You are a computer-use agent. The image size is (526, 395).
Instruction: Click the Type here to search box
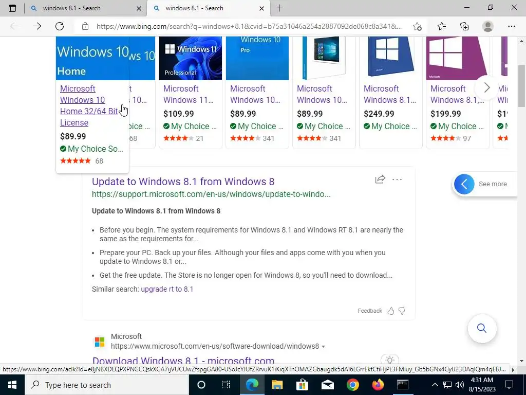point(107,385)
